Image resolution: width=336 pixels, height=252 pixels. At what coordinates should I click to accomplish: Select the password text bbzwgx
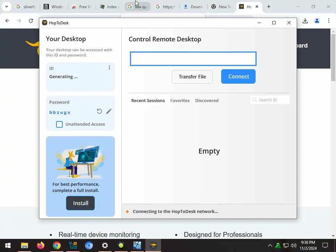pos(60,112)
